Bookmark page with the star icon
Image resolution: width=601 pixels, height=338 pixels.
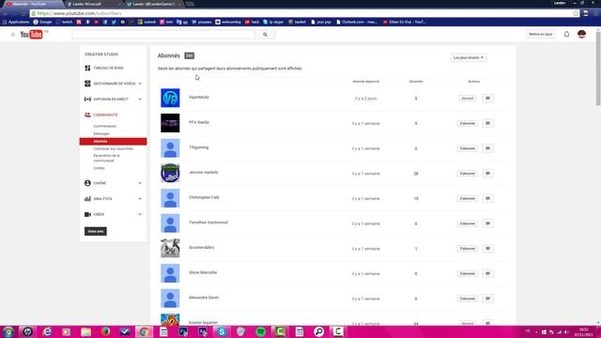(x=576, y=13)
